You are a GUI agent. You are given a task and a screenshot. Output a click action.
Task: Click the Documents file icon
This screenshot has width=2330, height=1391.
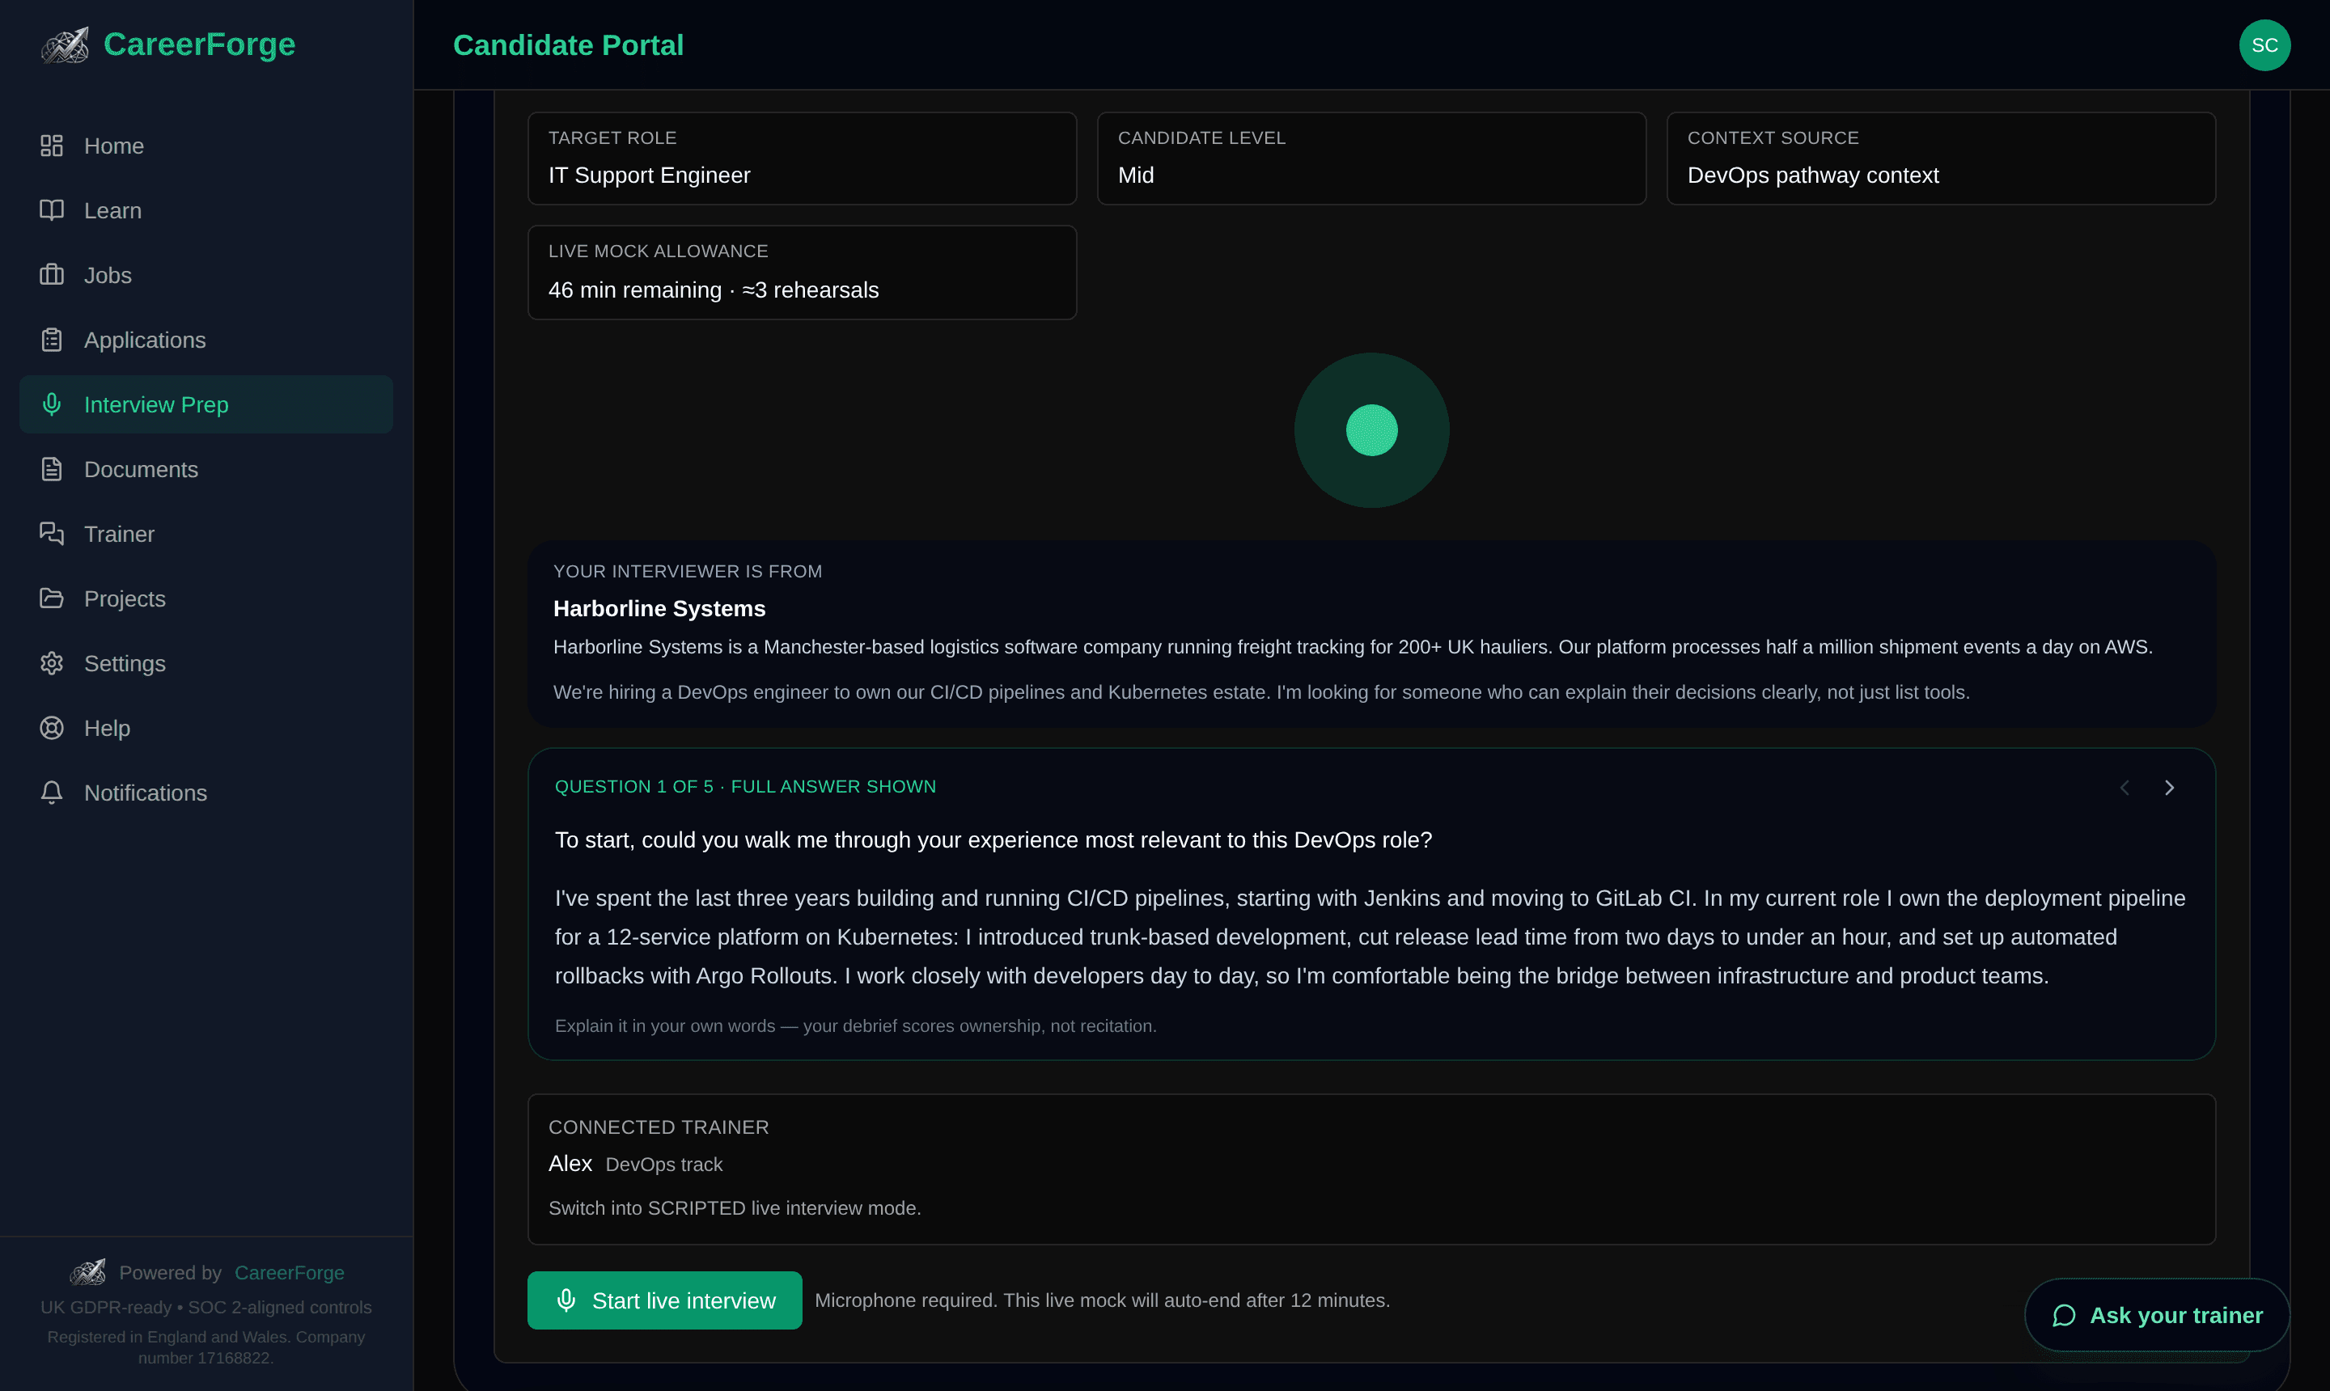click(52, 470)
